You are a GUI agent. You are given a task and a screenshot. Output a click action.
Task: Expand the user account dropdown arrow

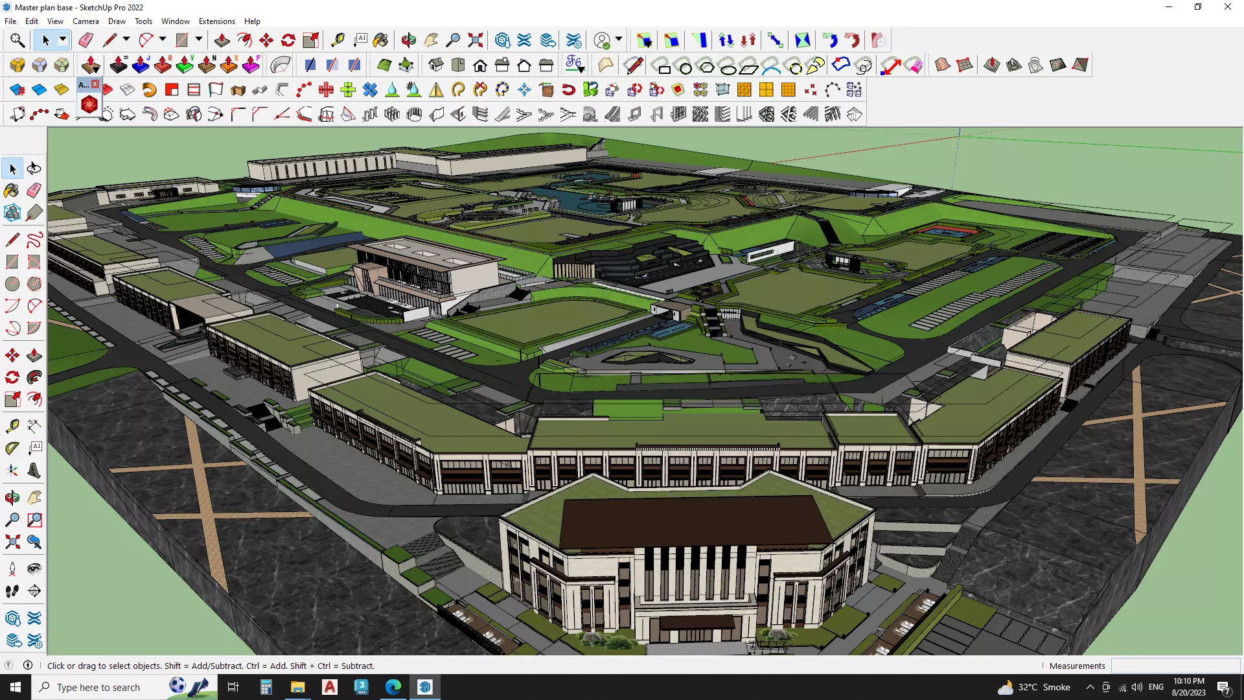[619, 40]
